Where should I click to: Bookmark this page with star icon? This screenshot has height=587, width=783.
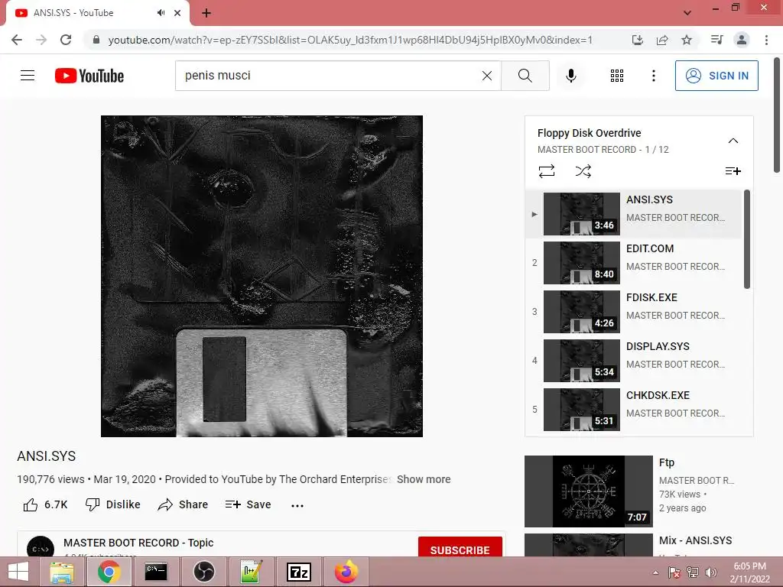coord(687,40)
